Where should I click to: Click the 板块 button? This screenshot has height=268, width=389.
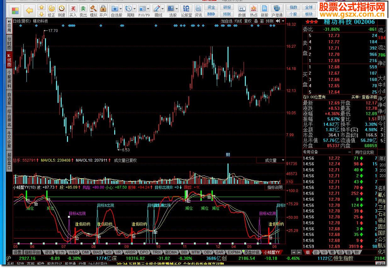[x=309, y=14]
